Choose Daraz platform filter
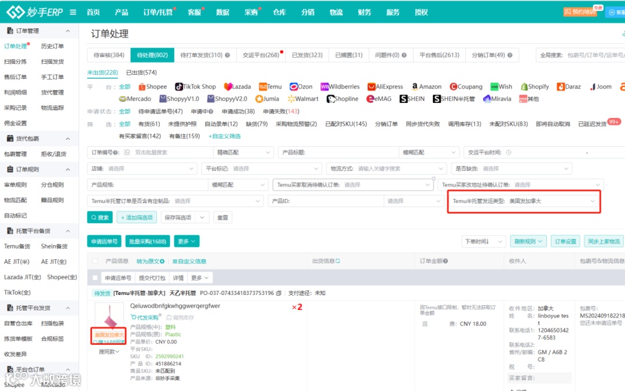The height and width of the screenshot is (391, 625). (569, 87)
